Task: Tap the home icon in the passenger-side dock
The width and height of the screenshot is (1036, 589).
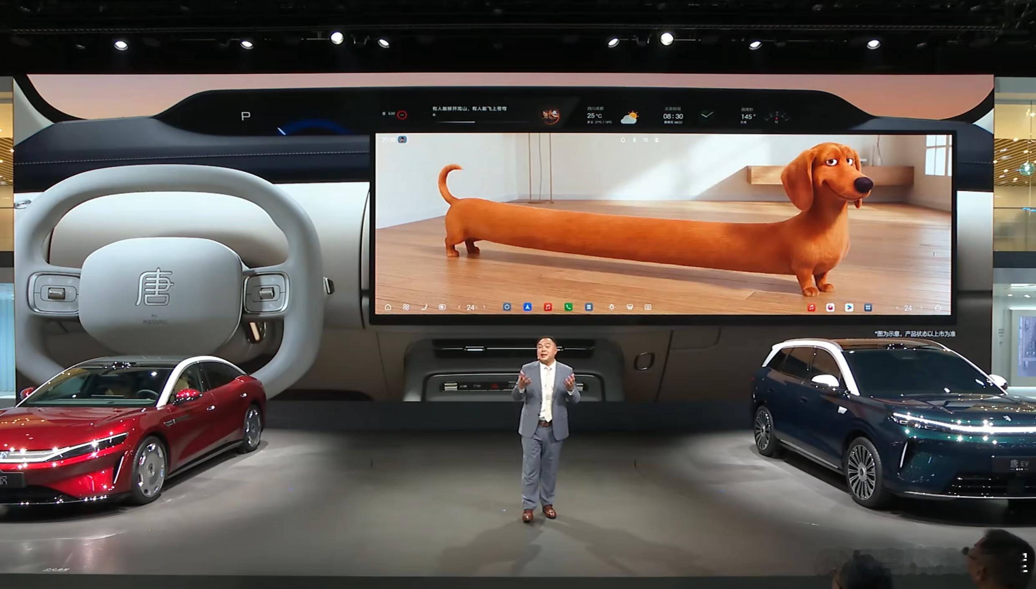Action: 938,308
